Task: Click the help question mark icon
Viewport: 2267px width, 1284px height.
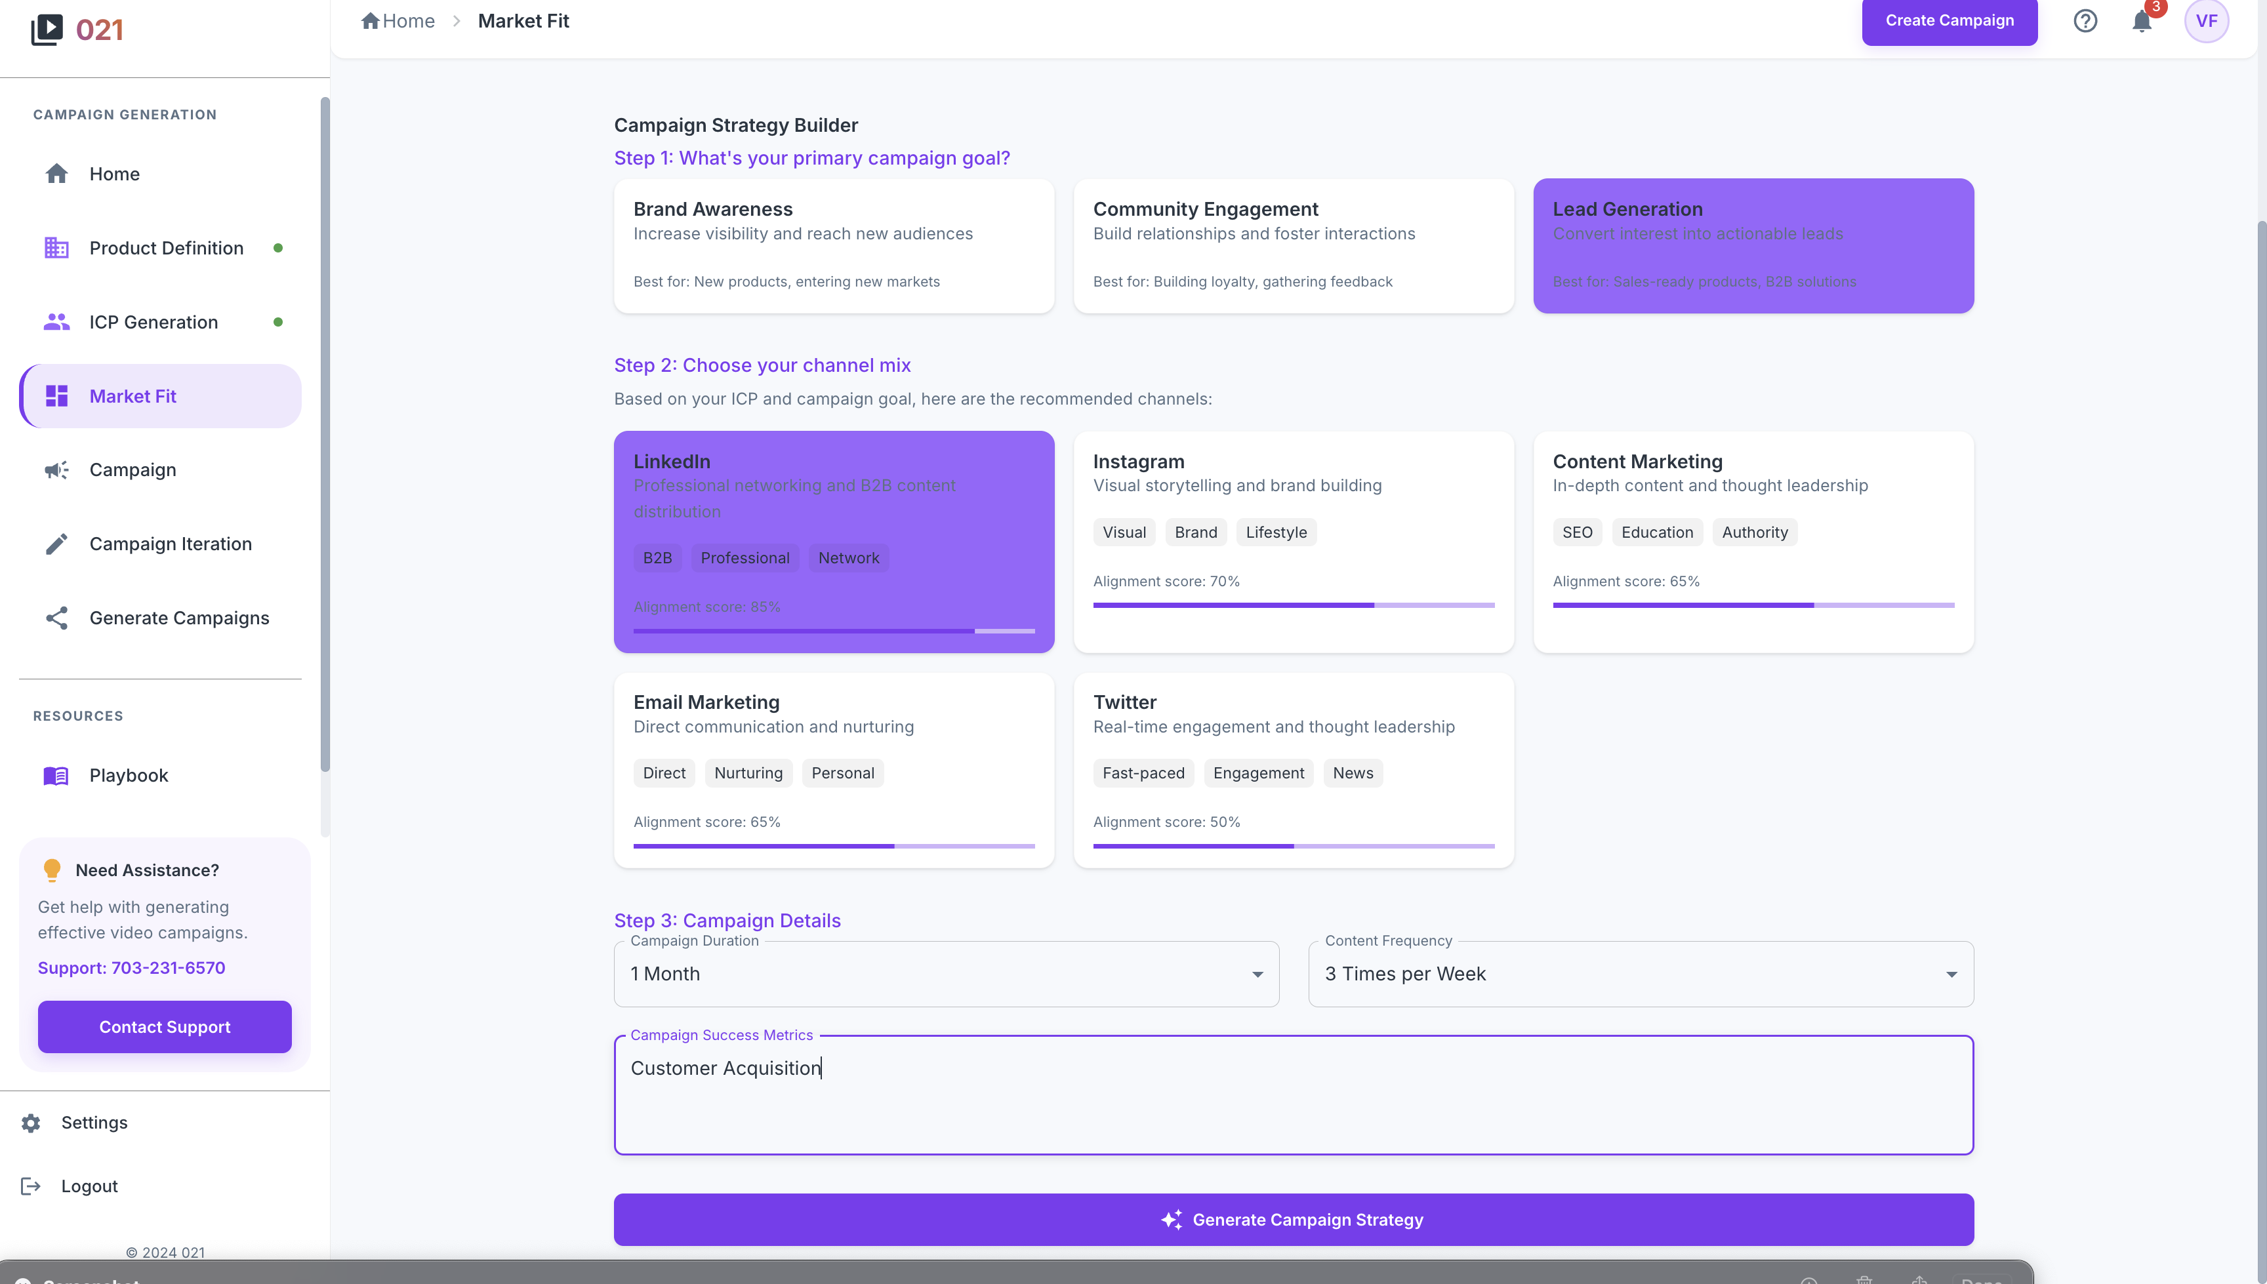Action: [x=2085, y=21]
